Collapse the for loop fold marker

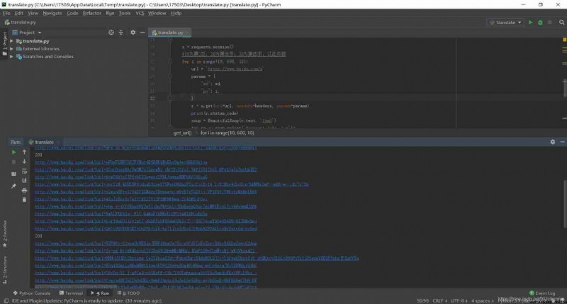[170, 62]
